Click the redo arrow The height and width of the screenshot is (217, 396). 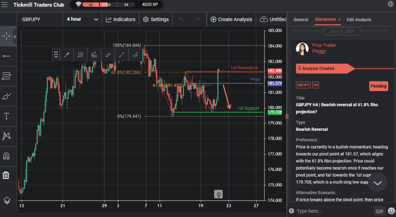[x=198, y=19]
